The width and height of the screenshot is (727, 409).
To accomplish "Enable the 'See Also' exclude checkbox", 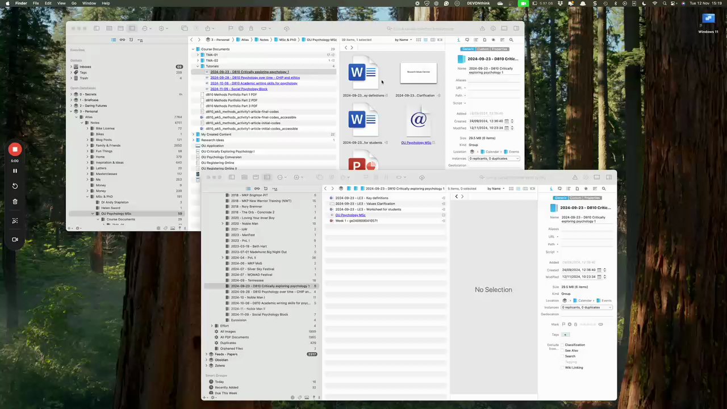I will (x=562, y=350).
